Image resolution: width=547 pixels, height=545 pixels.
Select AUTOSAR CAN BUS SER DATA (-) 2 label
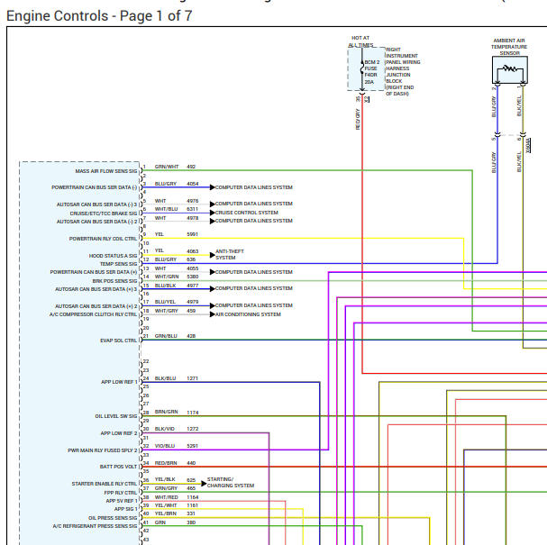coord(97,222)
